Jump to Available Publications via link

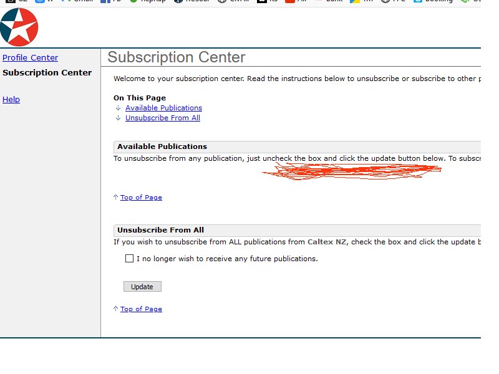163,108
